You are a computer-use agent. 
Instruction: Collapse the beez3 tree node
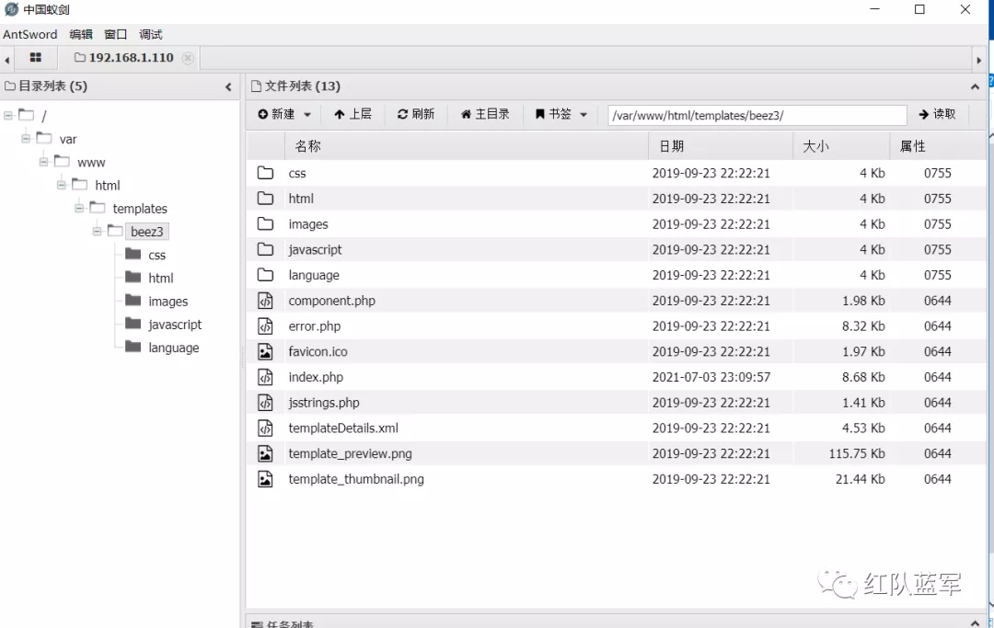(x=97, y=232)
